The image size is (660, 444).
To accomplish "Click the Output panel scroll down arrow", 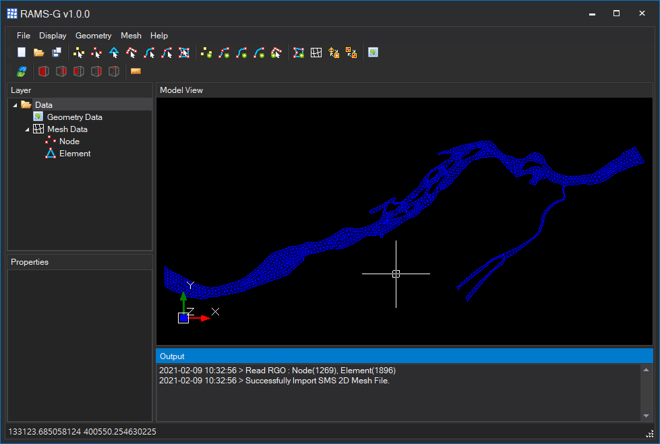I will tap(647, 416).
